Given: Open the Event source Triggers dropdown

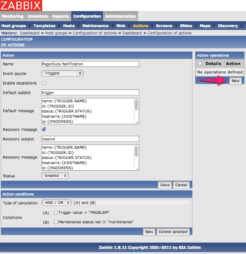Looking at the screenshot, I should pyautogui.click(x=62, y=73).
